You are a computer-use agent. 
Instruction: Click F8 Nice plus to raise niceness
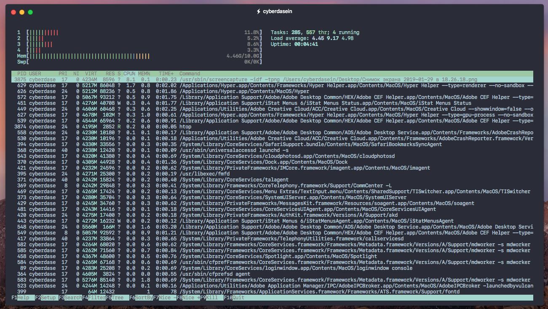pyautogui.click(x=188, y=298)
